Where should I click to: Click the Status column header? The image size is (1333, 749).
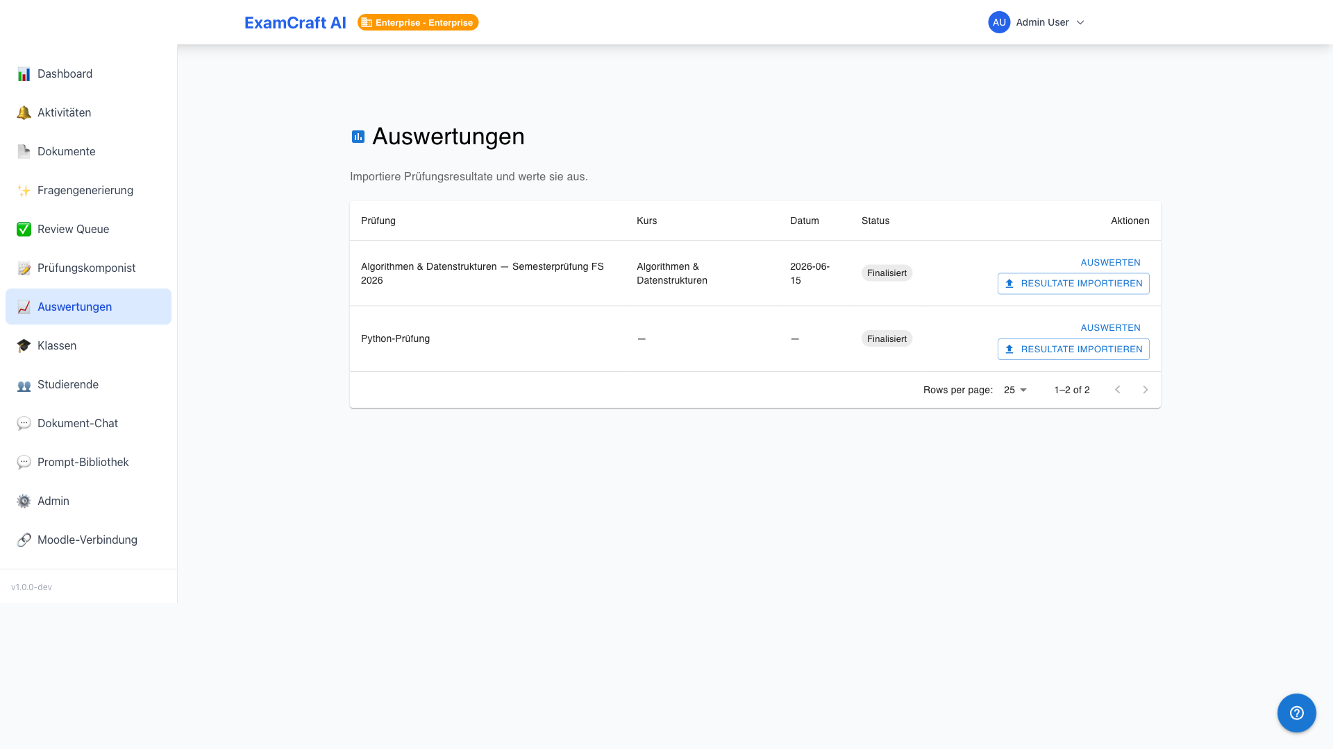tap(875, 221)
